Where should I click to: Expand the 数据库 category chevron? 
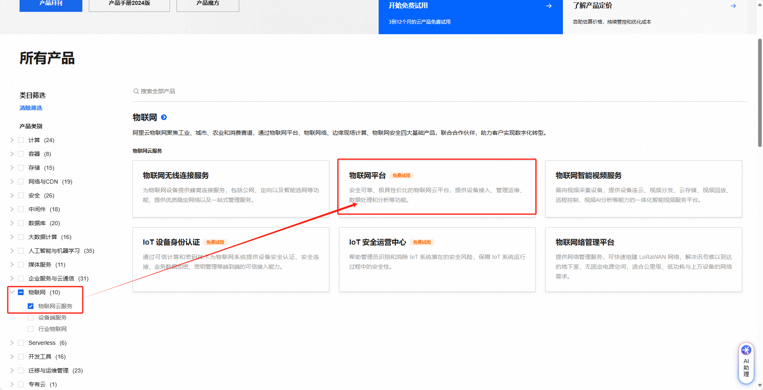tap(12, 223)
